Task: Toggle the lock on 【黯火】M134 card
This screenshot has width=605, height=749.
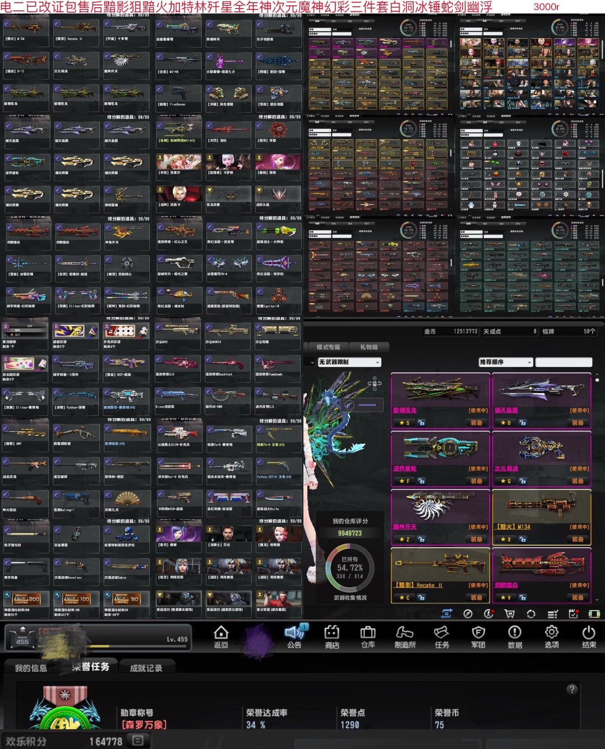Action: [523, 539]
